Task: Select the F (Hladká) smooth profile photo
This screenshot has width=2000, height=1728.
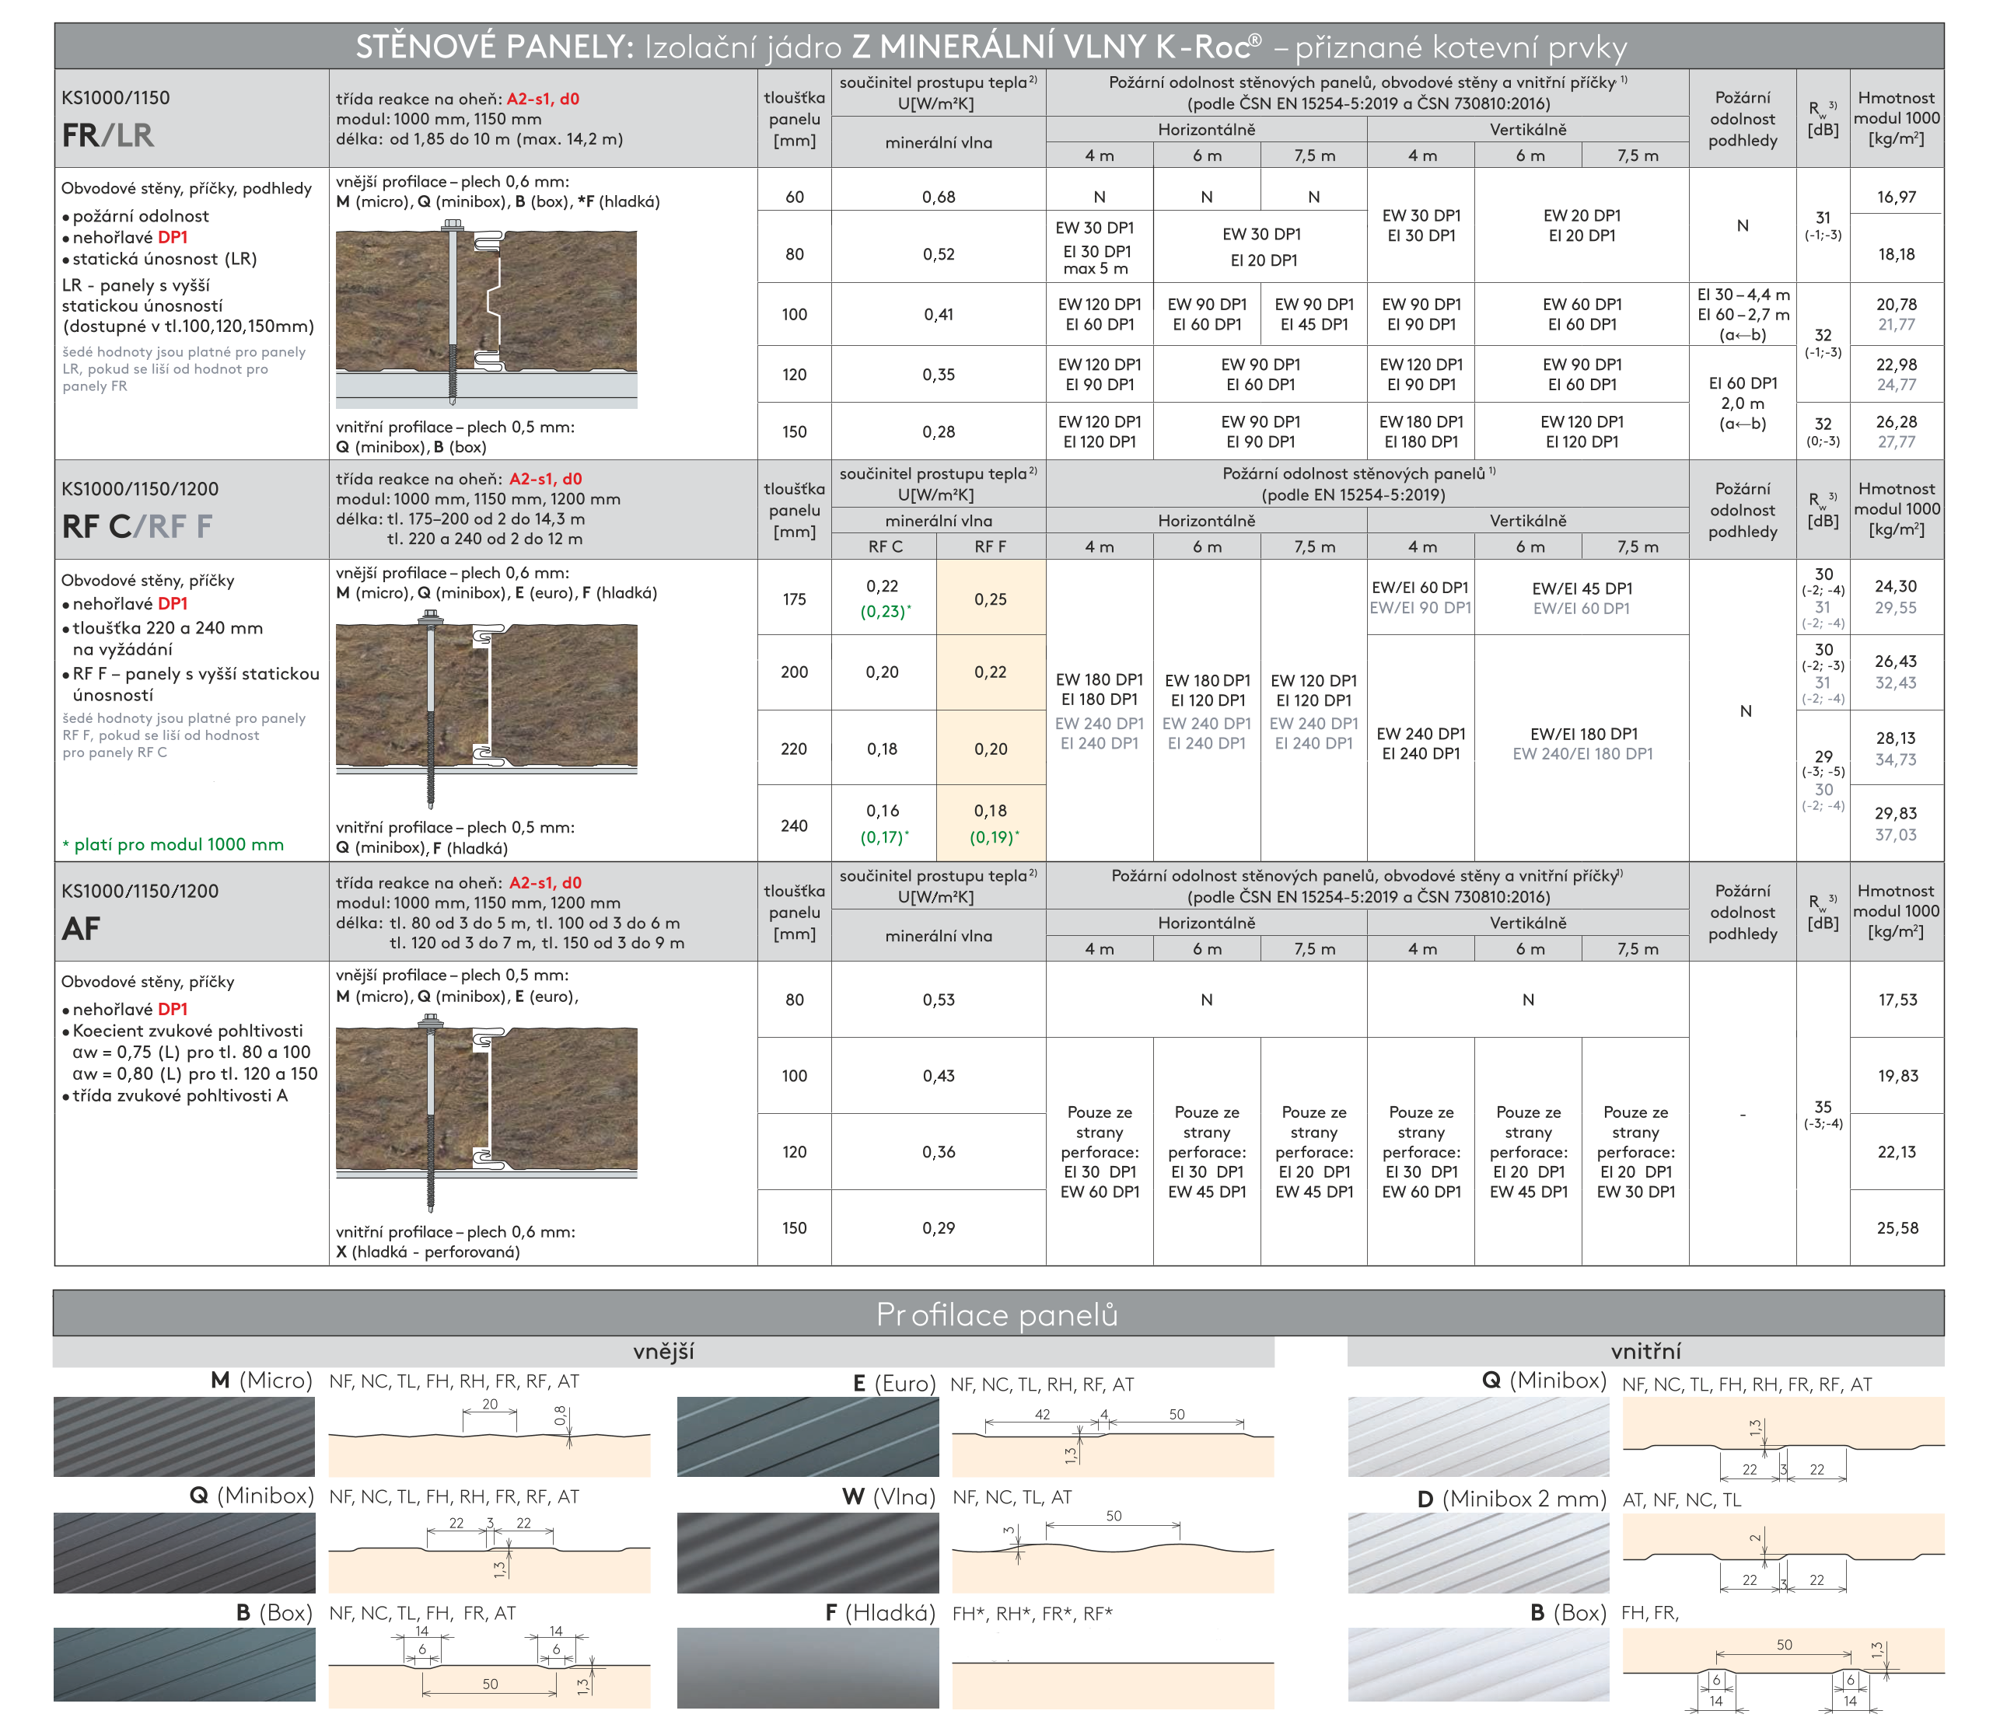Action: [x=808, y=1668]
